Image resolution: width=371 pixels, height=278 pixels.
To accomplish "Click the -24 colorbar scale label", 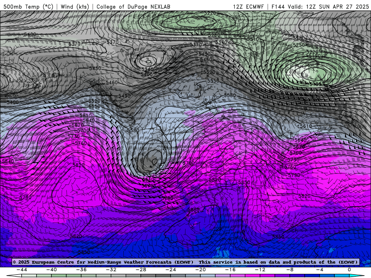I will [x=171, y=270].
